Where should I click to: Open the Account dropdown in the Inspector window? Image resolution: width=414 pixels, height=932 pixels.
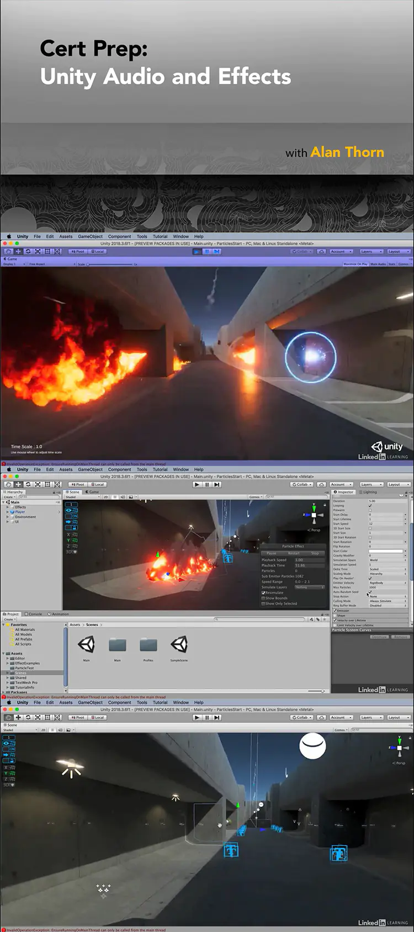341,484
